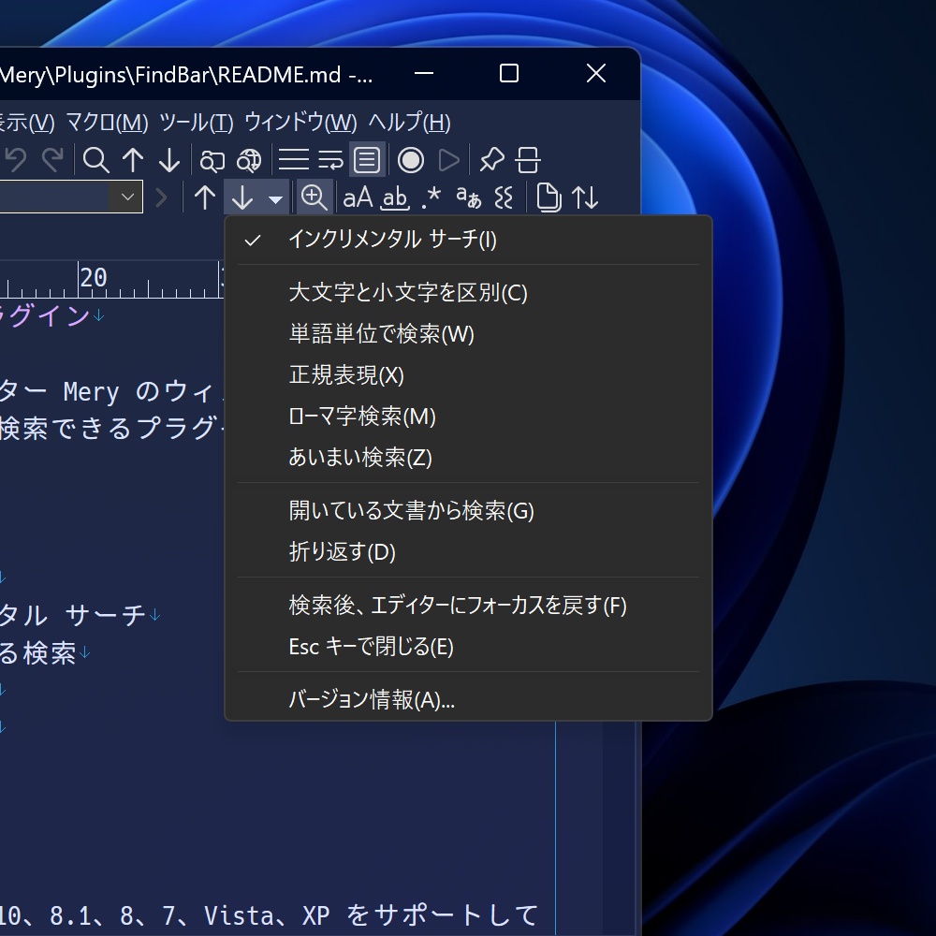Viewport: 936px width, 936px height.
Task: Select 正規表現(X) menu item
Action: 468,375
